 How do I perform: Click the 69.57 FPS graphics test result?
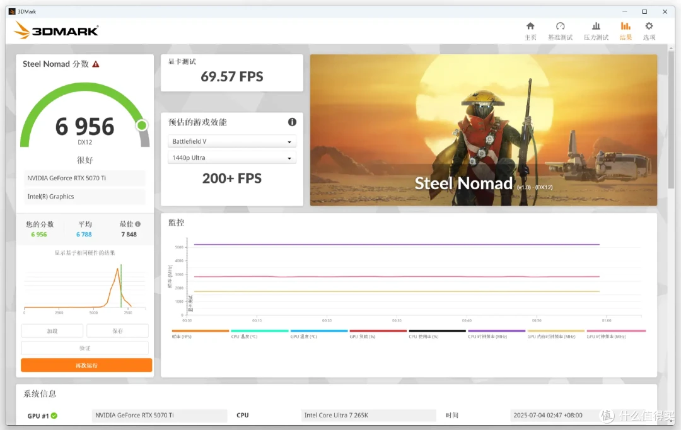(232, 77)
